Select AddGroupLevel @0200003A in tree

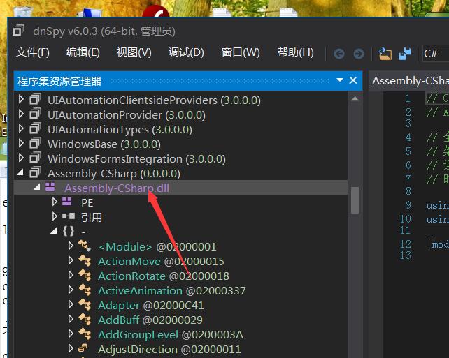click(171, 334)
